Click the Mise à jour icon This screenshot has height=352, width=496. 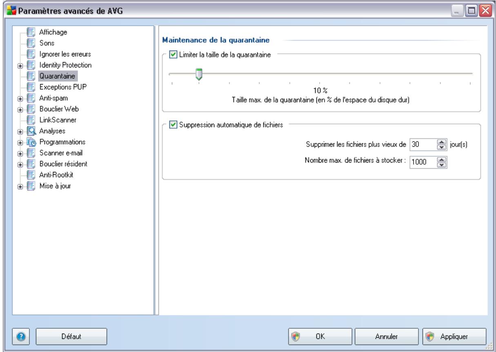[31, 186]
